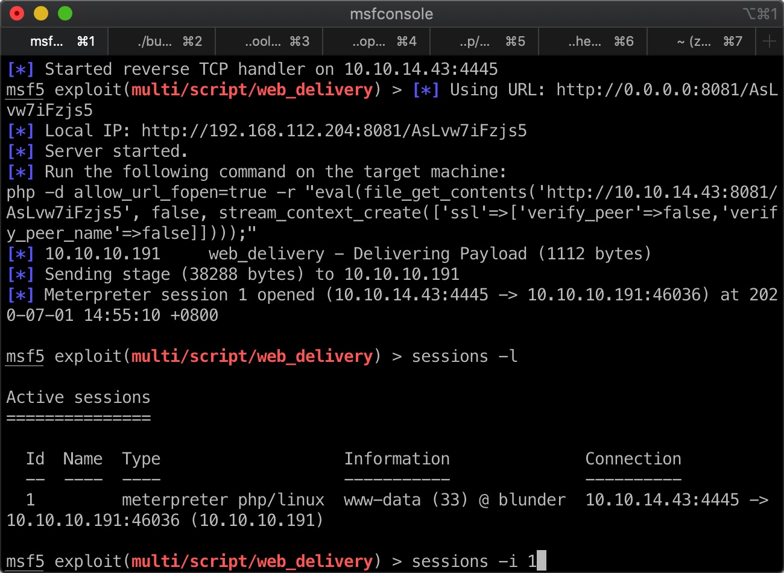
Task: Switch to the ..ool... tab
Action: tap(269, 41)
